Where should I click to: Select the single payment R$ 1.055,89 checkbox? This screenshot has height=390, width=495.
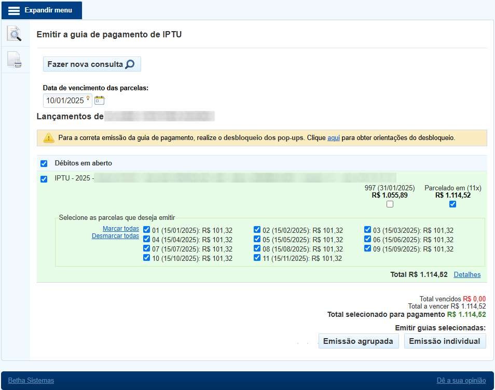pos(390,204)
